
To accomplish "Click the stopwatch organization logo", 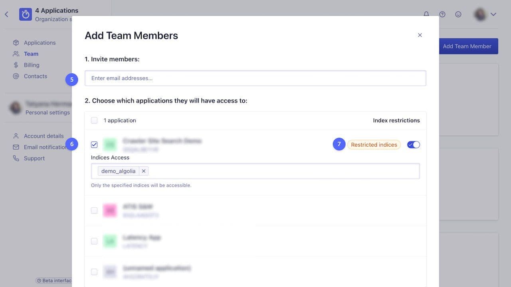I will tap(26, 14).
